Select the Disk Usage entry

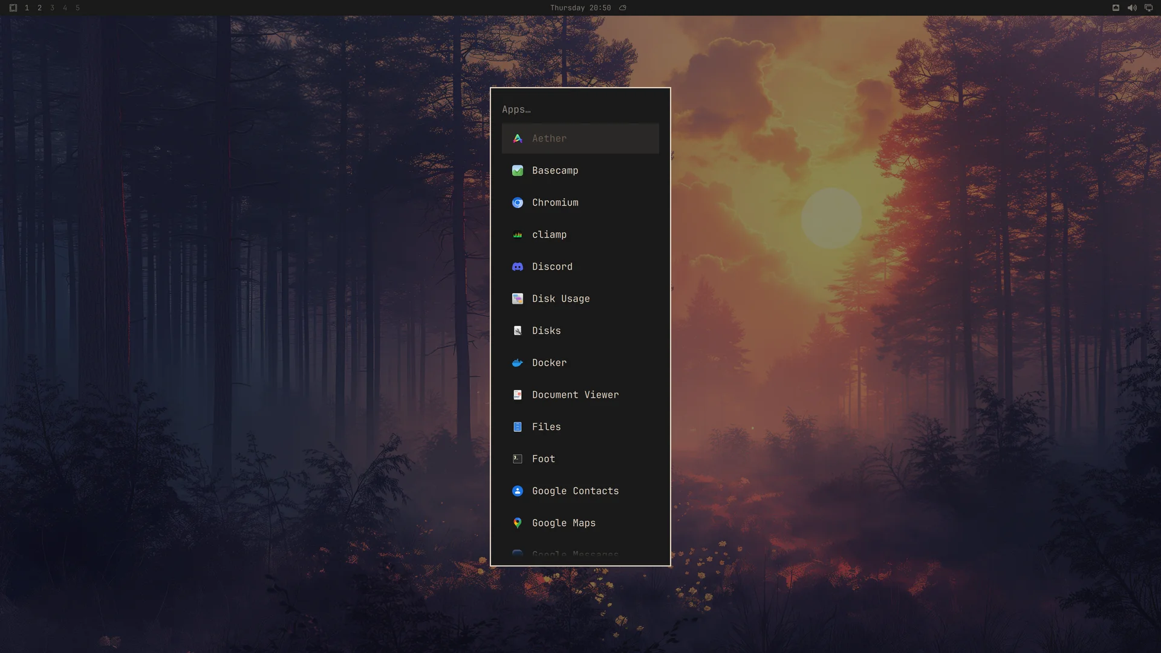[x=580, y=299]
